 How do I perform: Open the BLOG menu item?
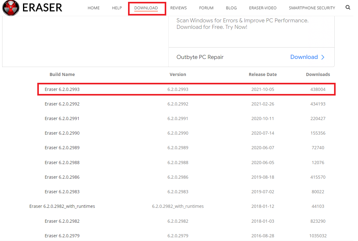click(231, 8)
